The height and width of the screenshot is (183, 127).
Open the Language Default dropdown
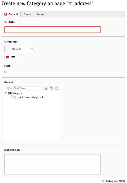tap(23, 49)
